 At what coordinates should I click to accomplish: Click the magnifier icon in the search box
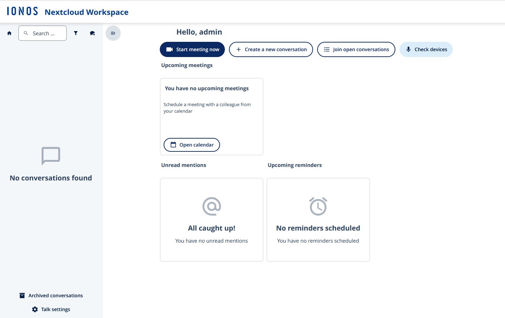coord(26,33)
